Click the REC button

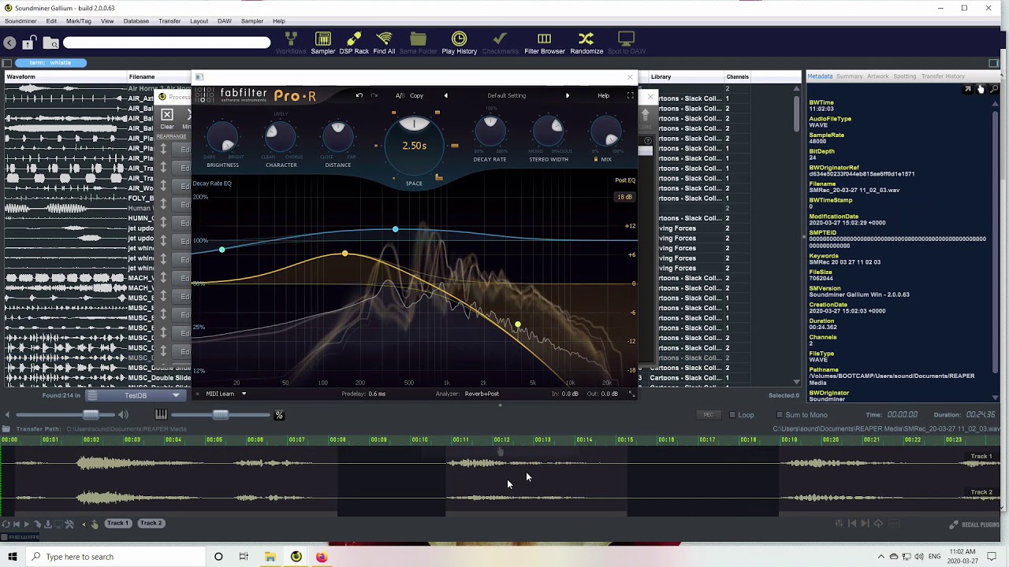click(x=709, y=414)
